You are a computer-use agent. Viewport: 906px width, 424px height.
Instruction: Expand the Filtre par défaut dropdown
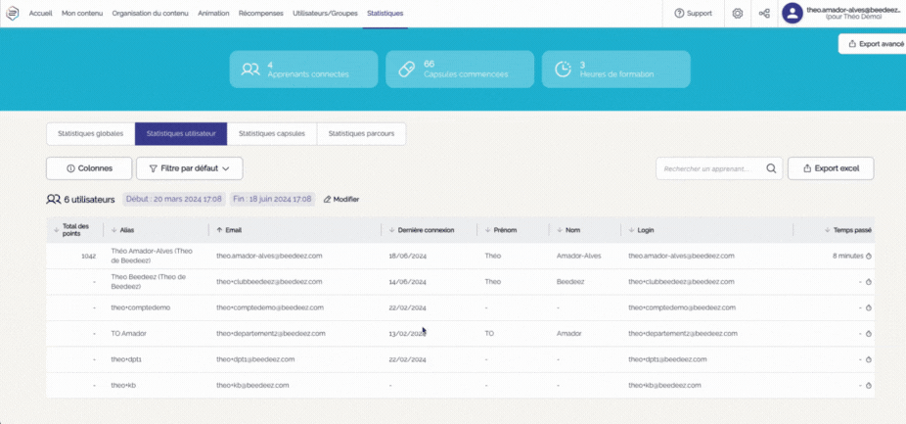coord(189,168)
